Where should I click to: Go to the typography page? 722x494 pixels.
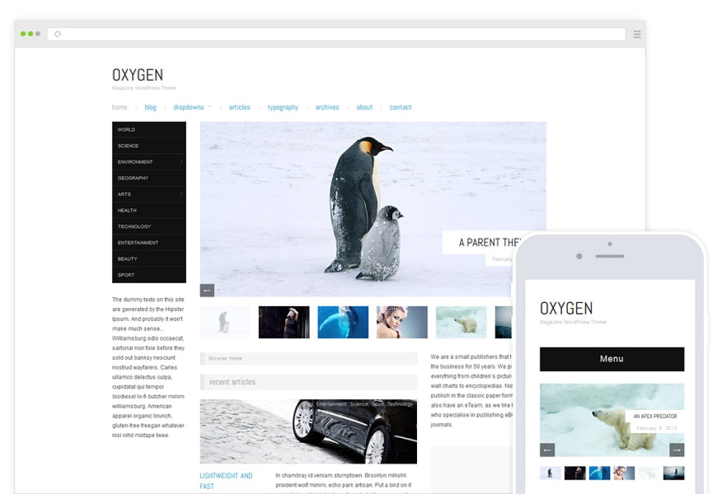(x=283, y=107)
